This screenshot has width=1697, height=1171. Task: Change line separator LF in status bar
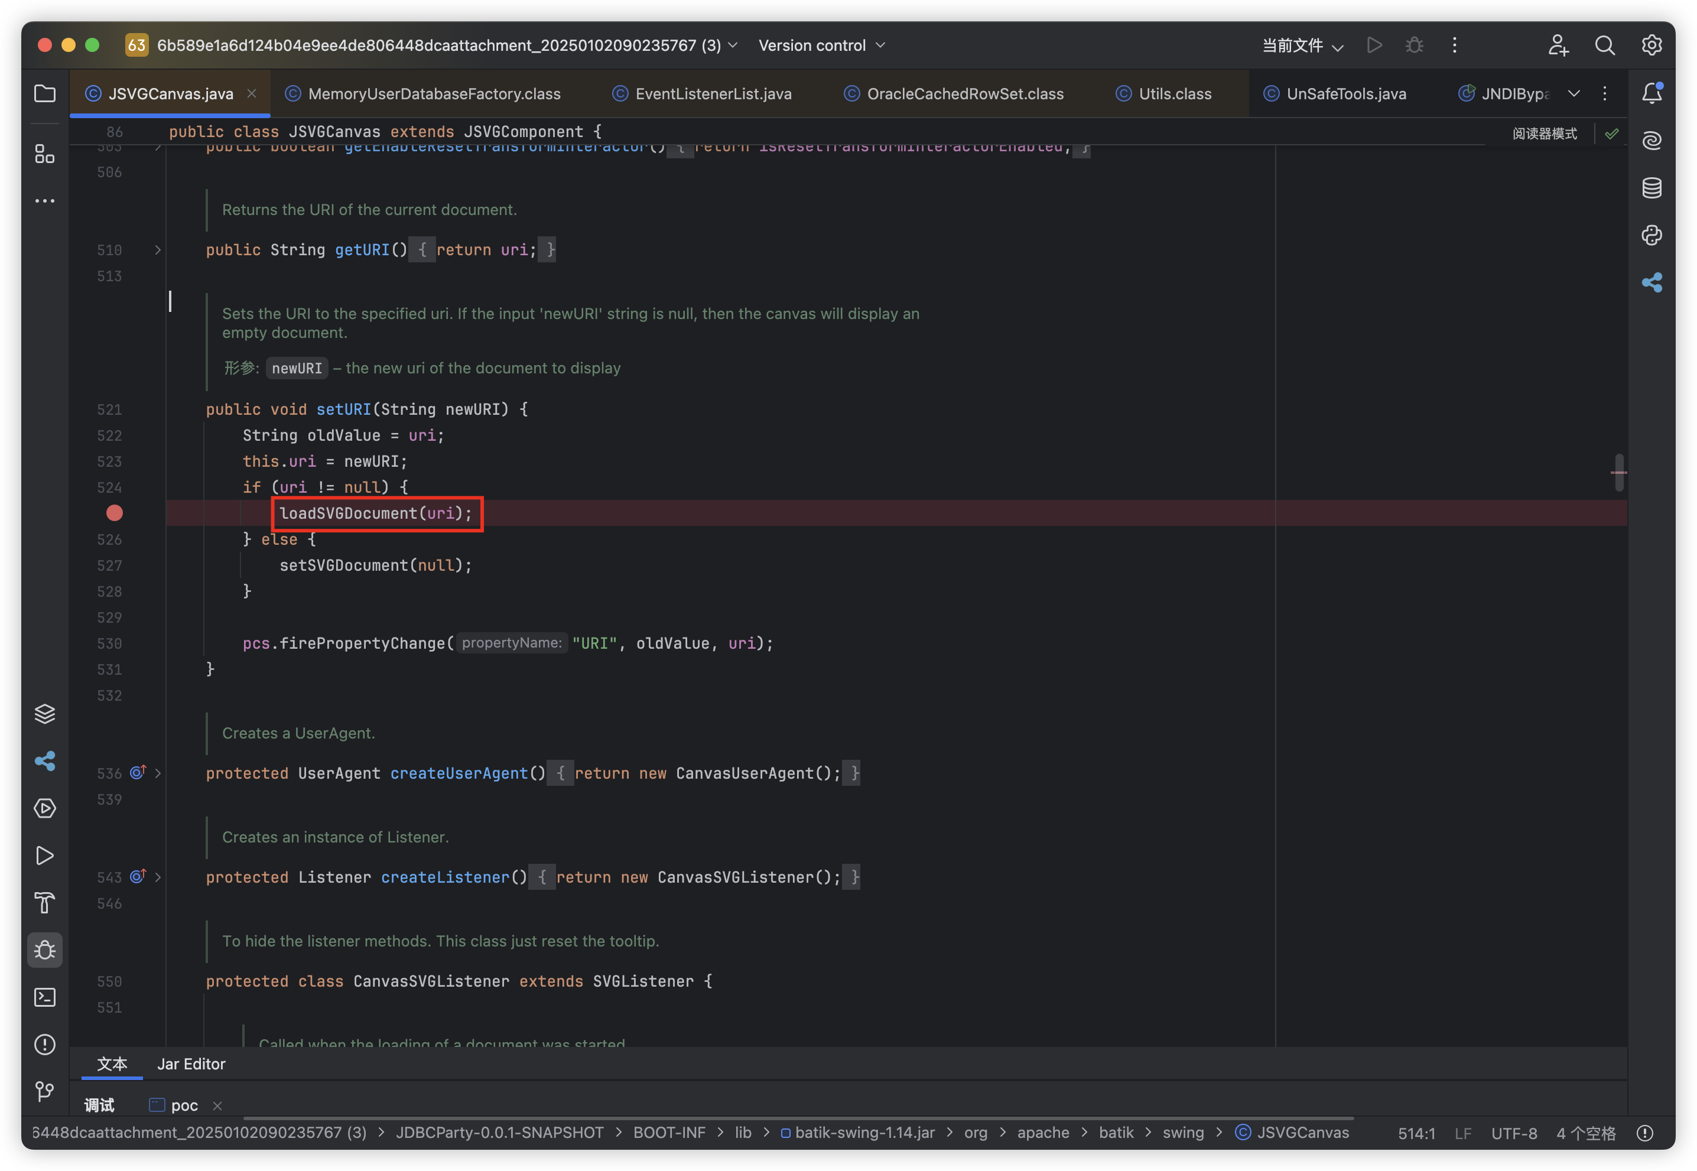(1463, 1134)
